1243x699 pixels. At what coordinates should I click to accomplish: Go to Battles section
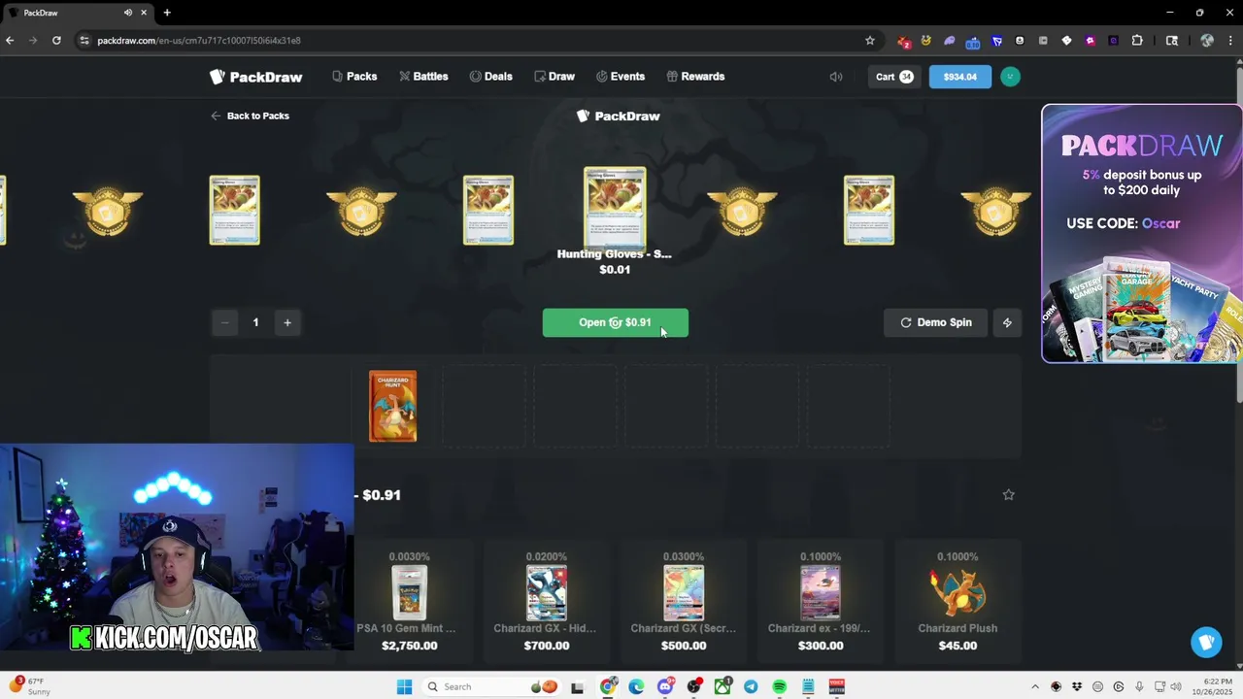pos(423,77)
